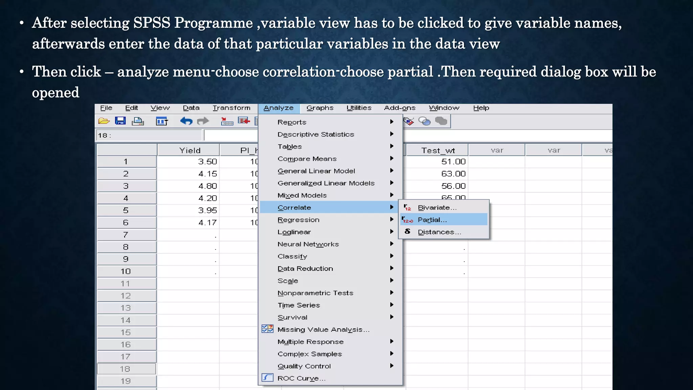Click Test_wt cell value 63.00
Viewport: 693px width, 390px height.
pos(437,174)
